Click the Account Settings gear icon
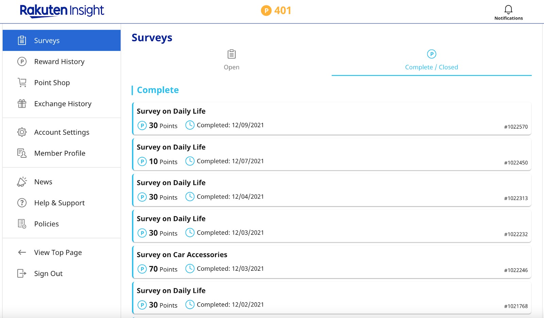 point(22,132)
